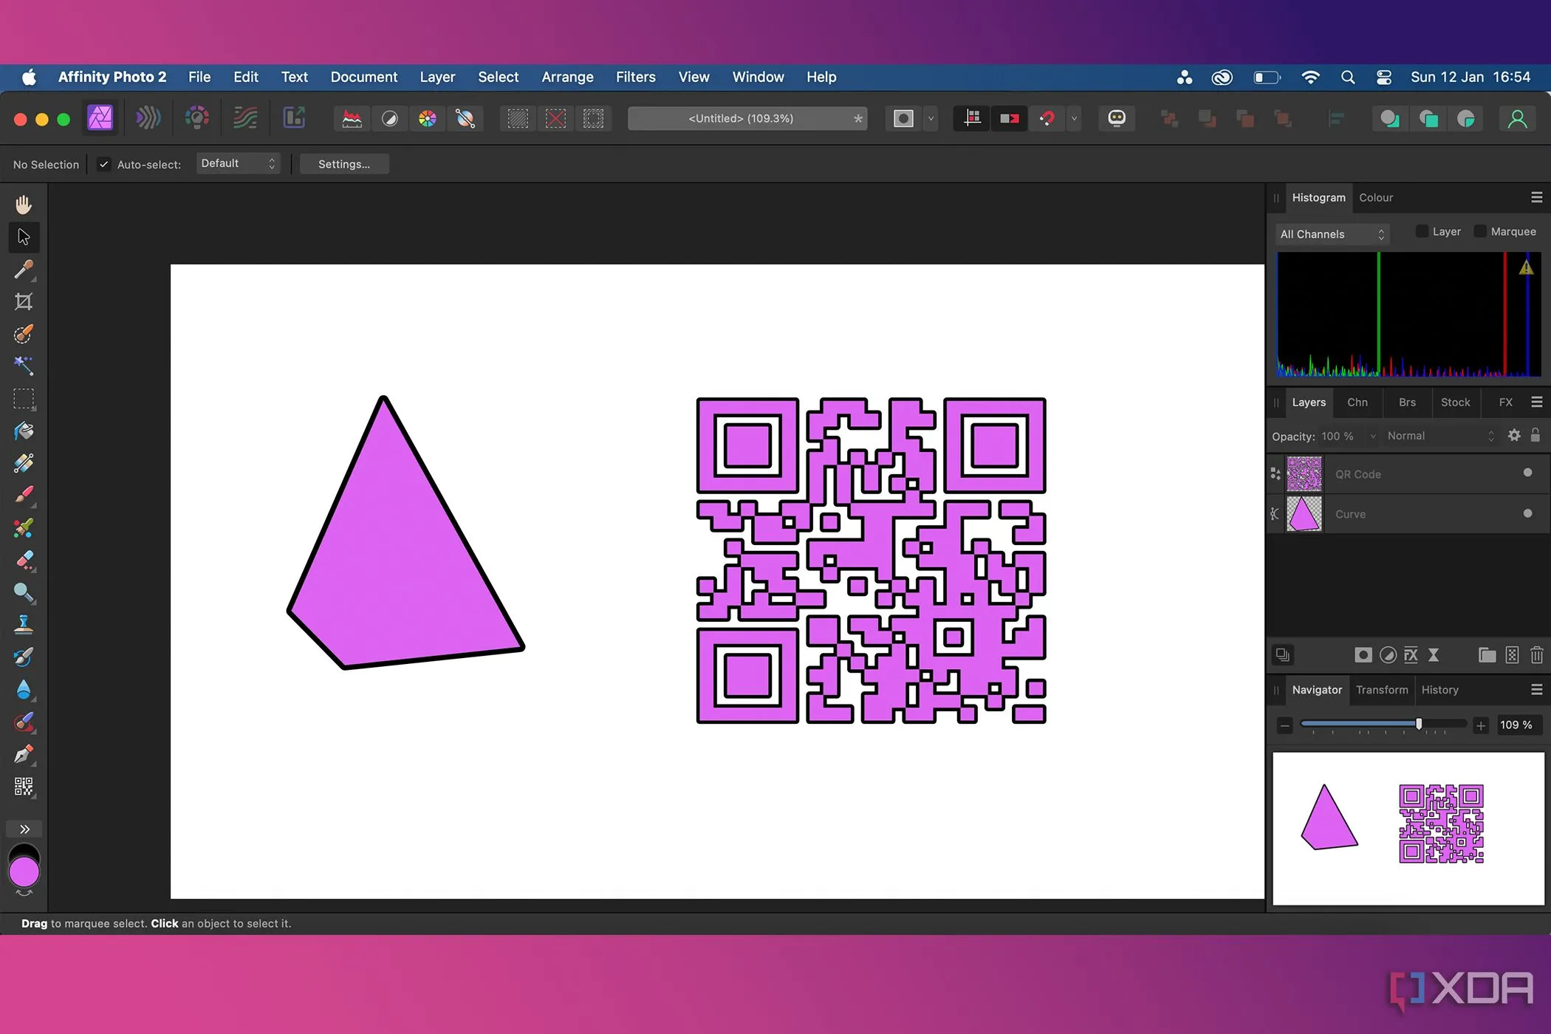
Task: Expand the snapping options arrow
Action: tap(1075, 119)
